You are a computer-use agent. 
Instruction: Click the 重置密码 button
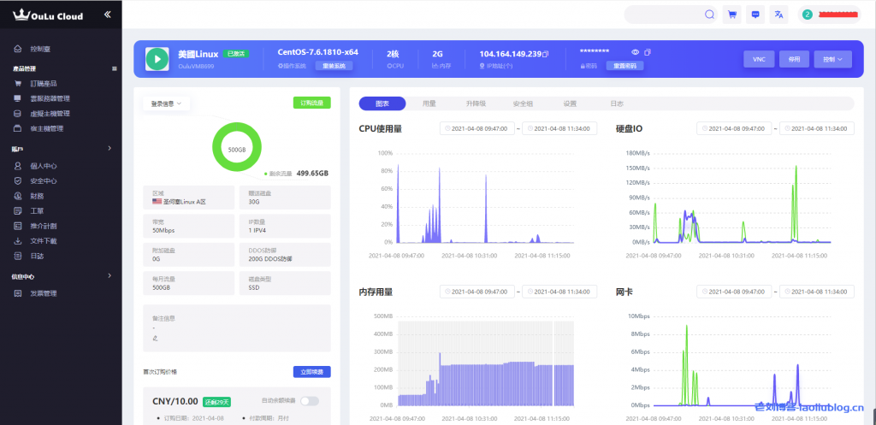(625, 65)
